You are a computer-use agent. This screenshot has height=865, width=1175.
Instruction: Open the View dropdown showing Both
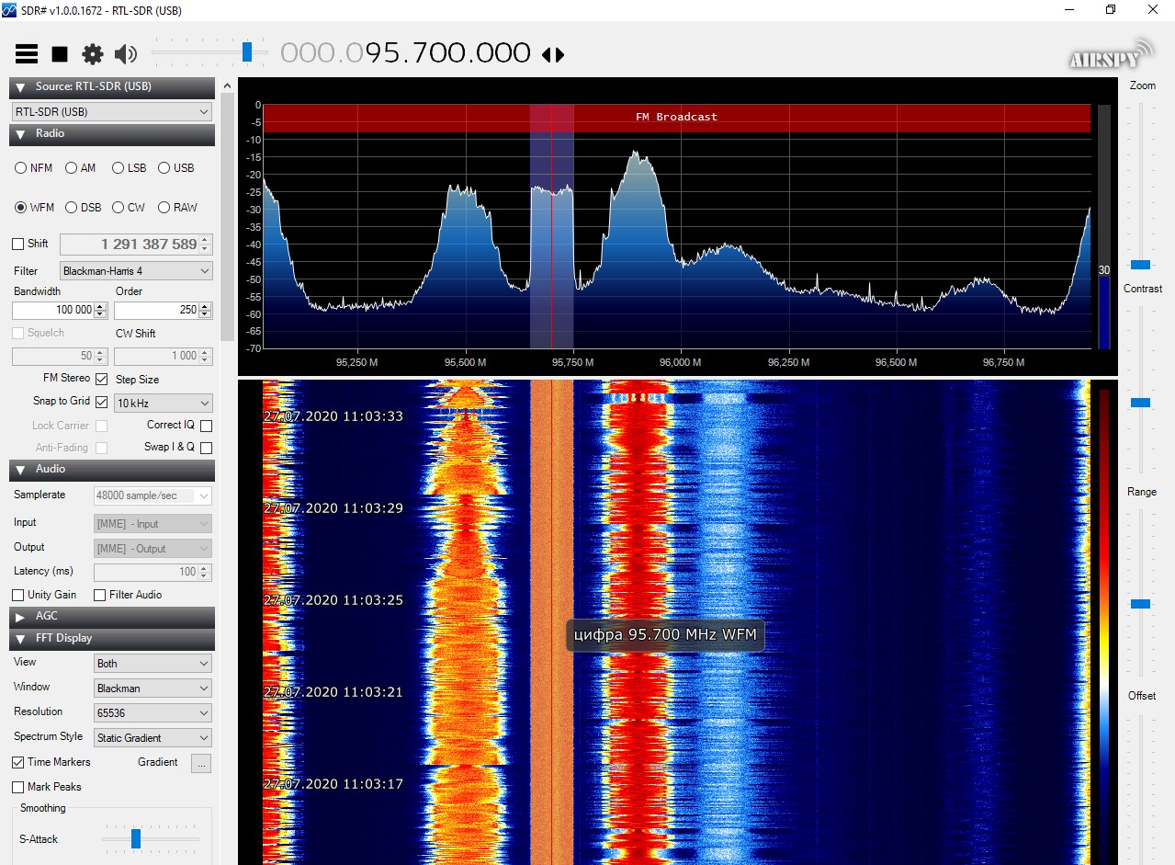[x=153, y=664]
